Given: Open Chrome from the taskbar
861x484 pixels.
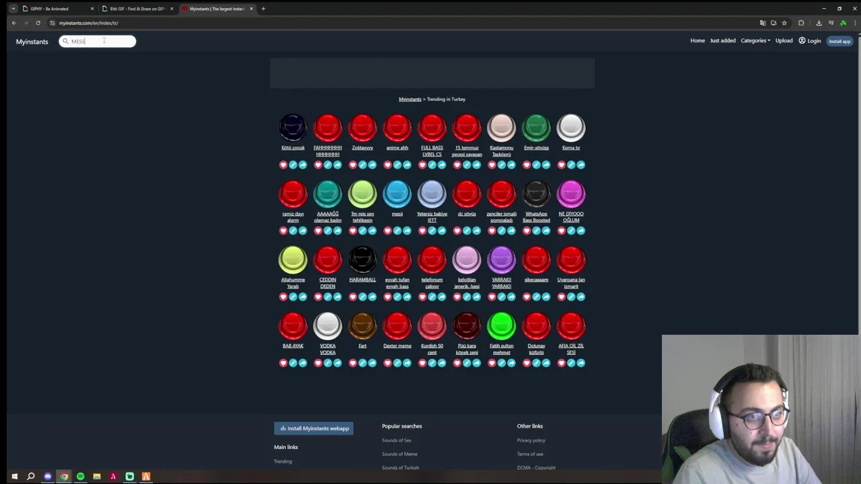Looking at the screenshot, I should (x=64, y=477).
